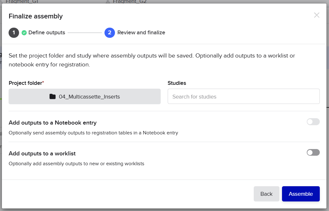Click the Assemble button
This screenshot has height=211, width=329.
[x=301, y=194]
